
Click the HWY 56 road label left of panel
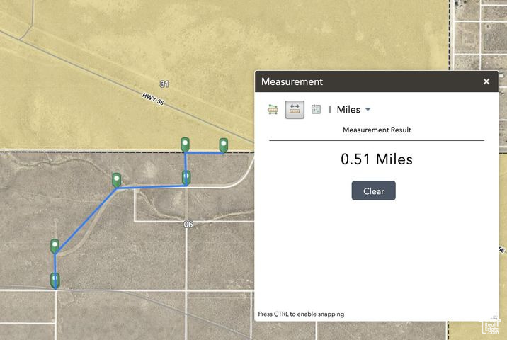(152, 100)
